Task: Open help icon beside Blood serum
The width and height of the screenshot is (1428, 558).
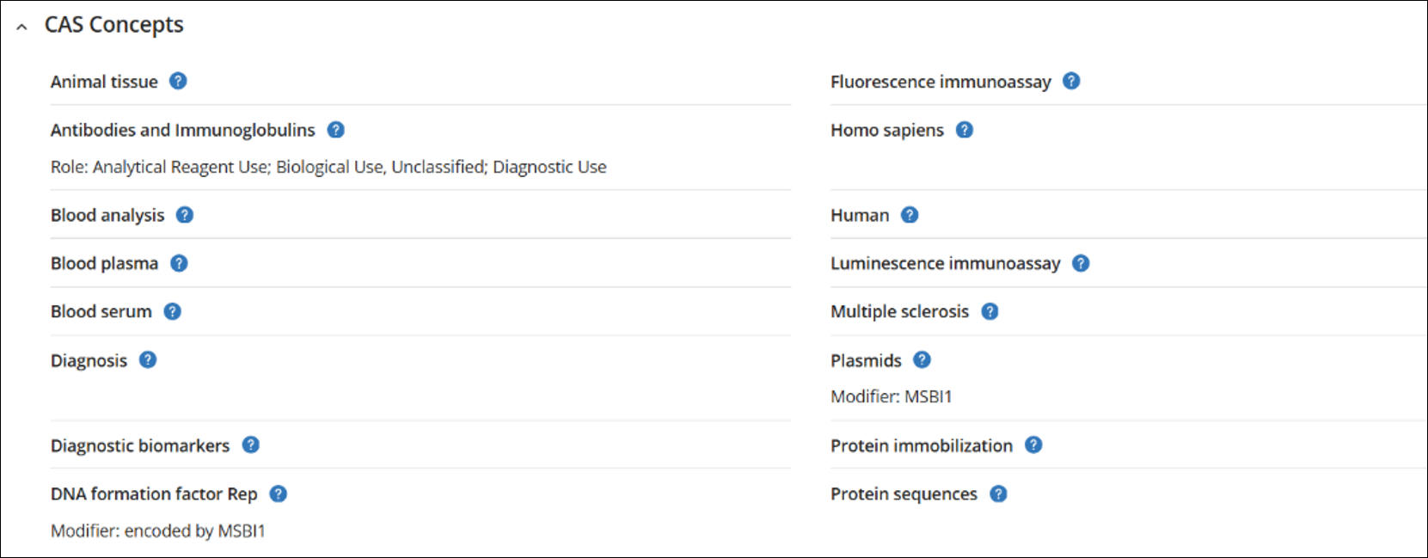Action: tap(173, 311)
